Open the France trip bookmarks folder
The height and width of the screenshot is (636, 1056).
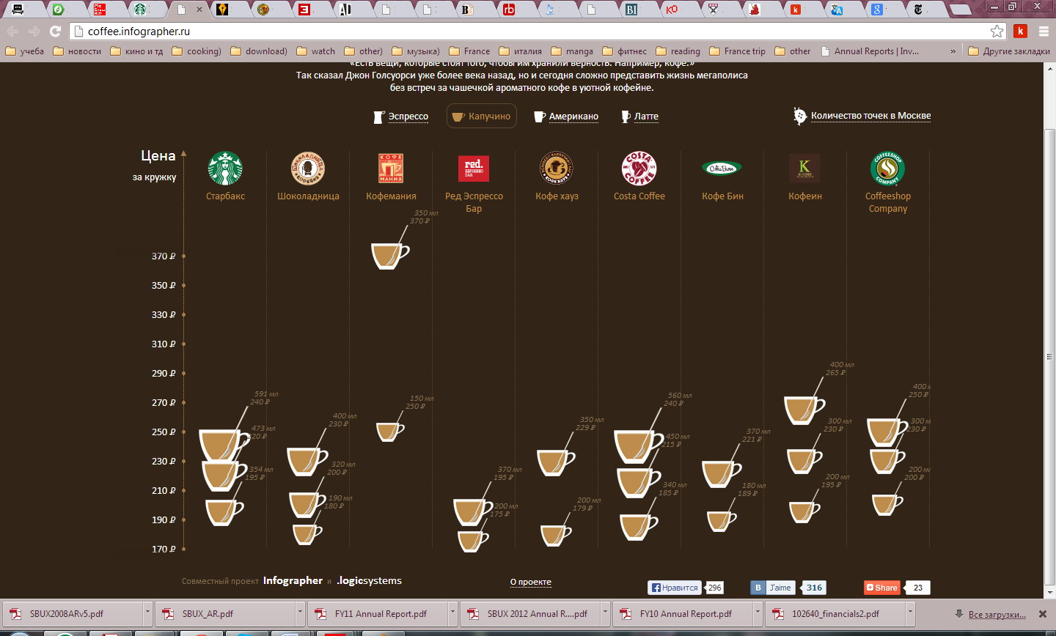pyautogui.click(x=737, y=51)
